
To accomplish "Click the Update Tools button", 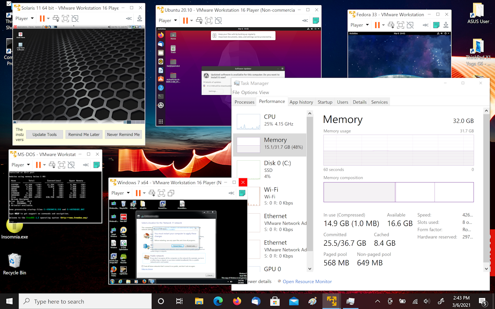I will [x=44, y=134].
